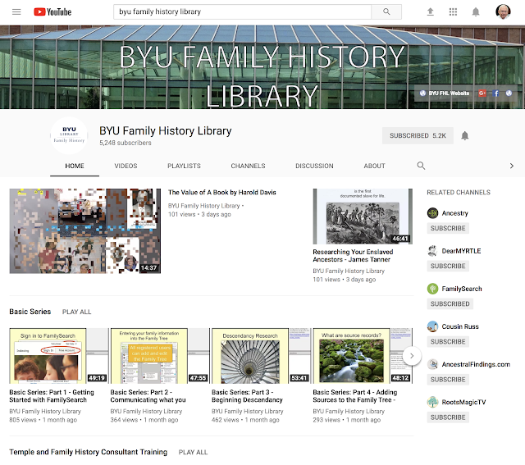Click the Subscribed 5.2K button
This screenshot has height=465, width=525.
[x=418, y=135]
